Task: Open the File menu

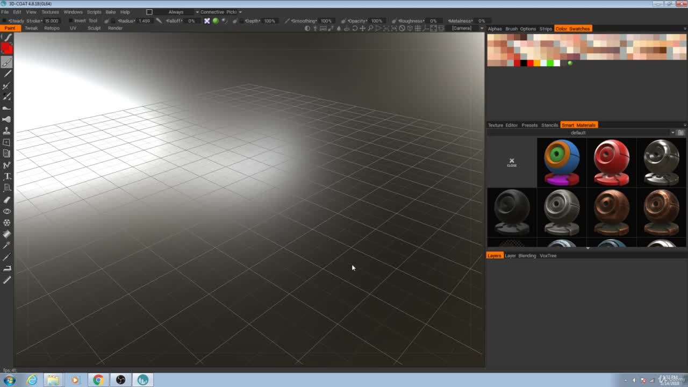Action: pyautogui.click(x=5, y=12)
